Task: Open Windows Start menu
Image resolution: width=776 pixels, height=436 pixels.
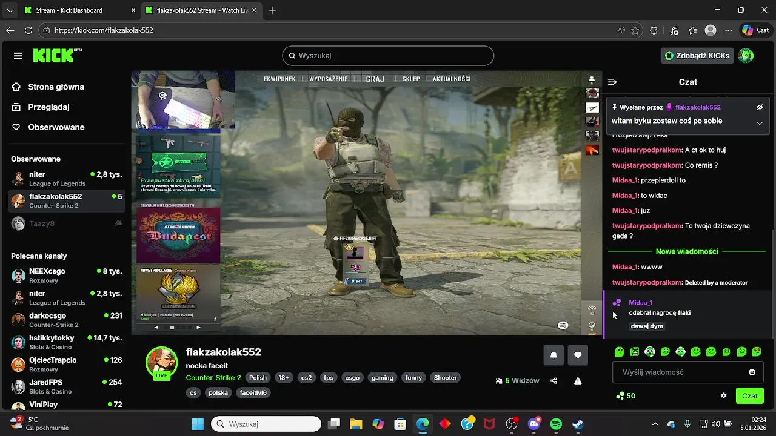Action: (x=198, y=424)
